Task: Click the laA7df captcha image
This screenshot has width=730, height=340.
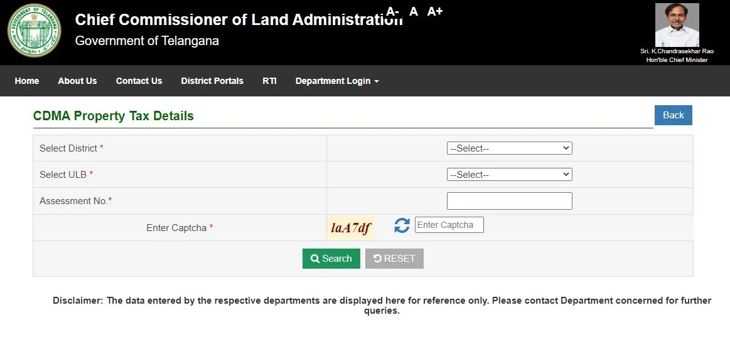Action: point(351,227)
